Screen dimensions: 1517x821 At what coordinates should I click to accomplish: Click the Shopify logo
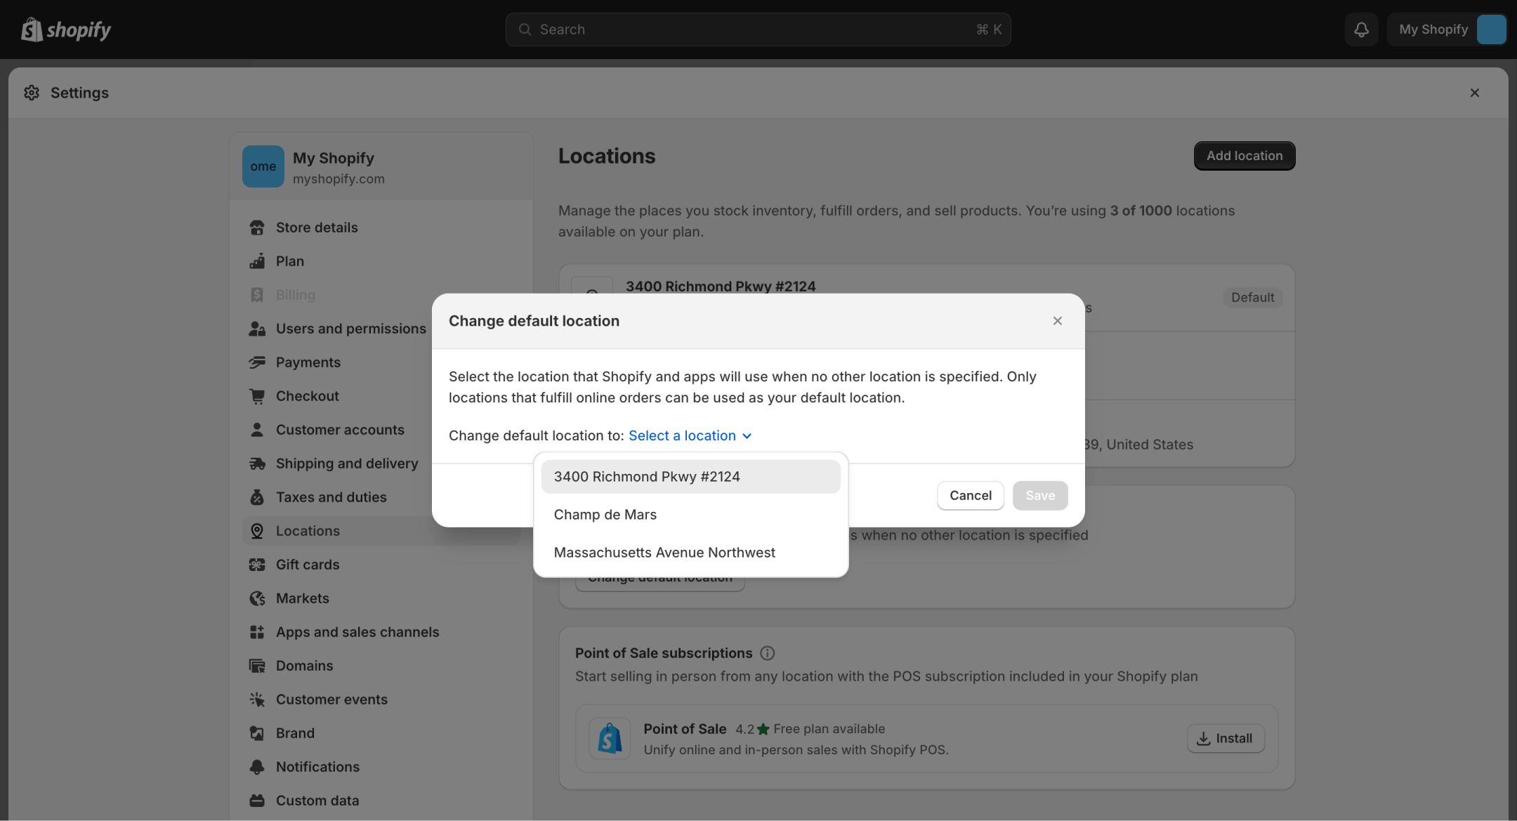(x=66, y=29)
